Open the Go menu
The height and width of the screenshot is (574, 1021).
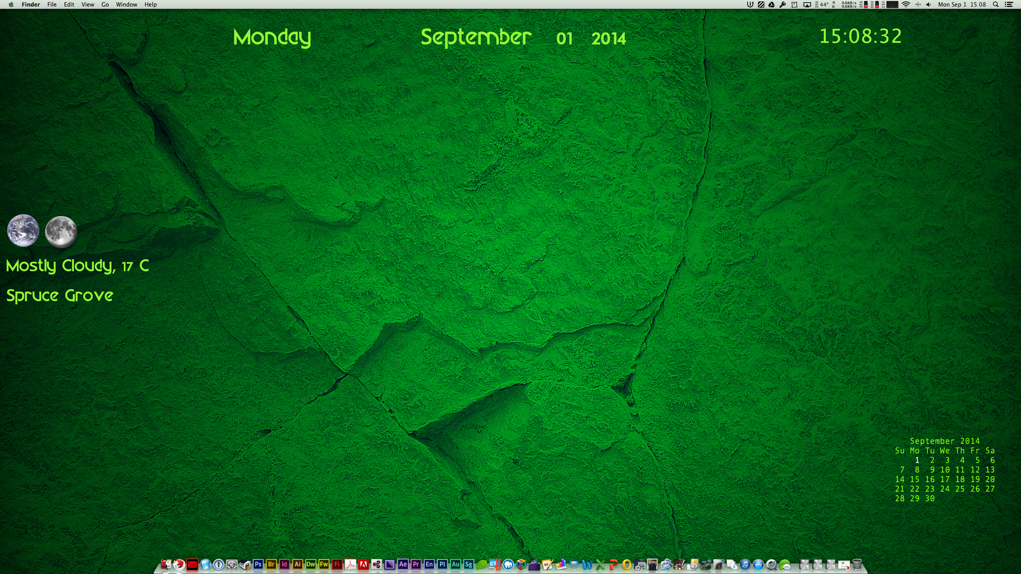coord(105,5)
